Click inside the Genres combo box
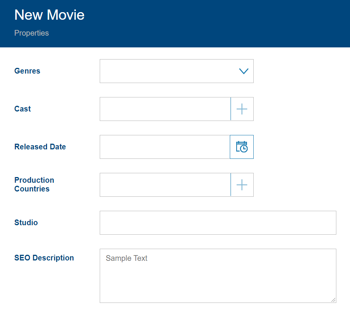This screenshot has width=350, height=323. point(167,71)
